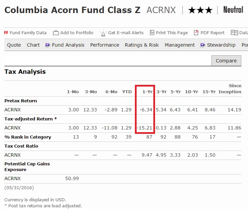Click the Fund Analysis premium arrow icon
The height and width of the screenshot is (214, 248).
(x=48, y=45)
